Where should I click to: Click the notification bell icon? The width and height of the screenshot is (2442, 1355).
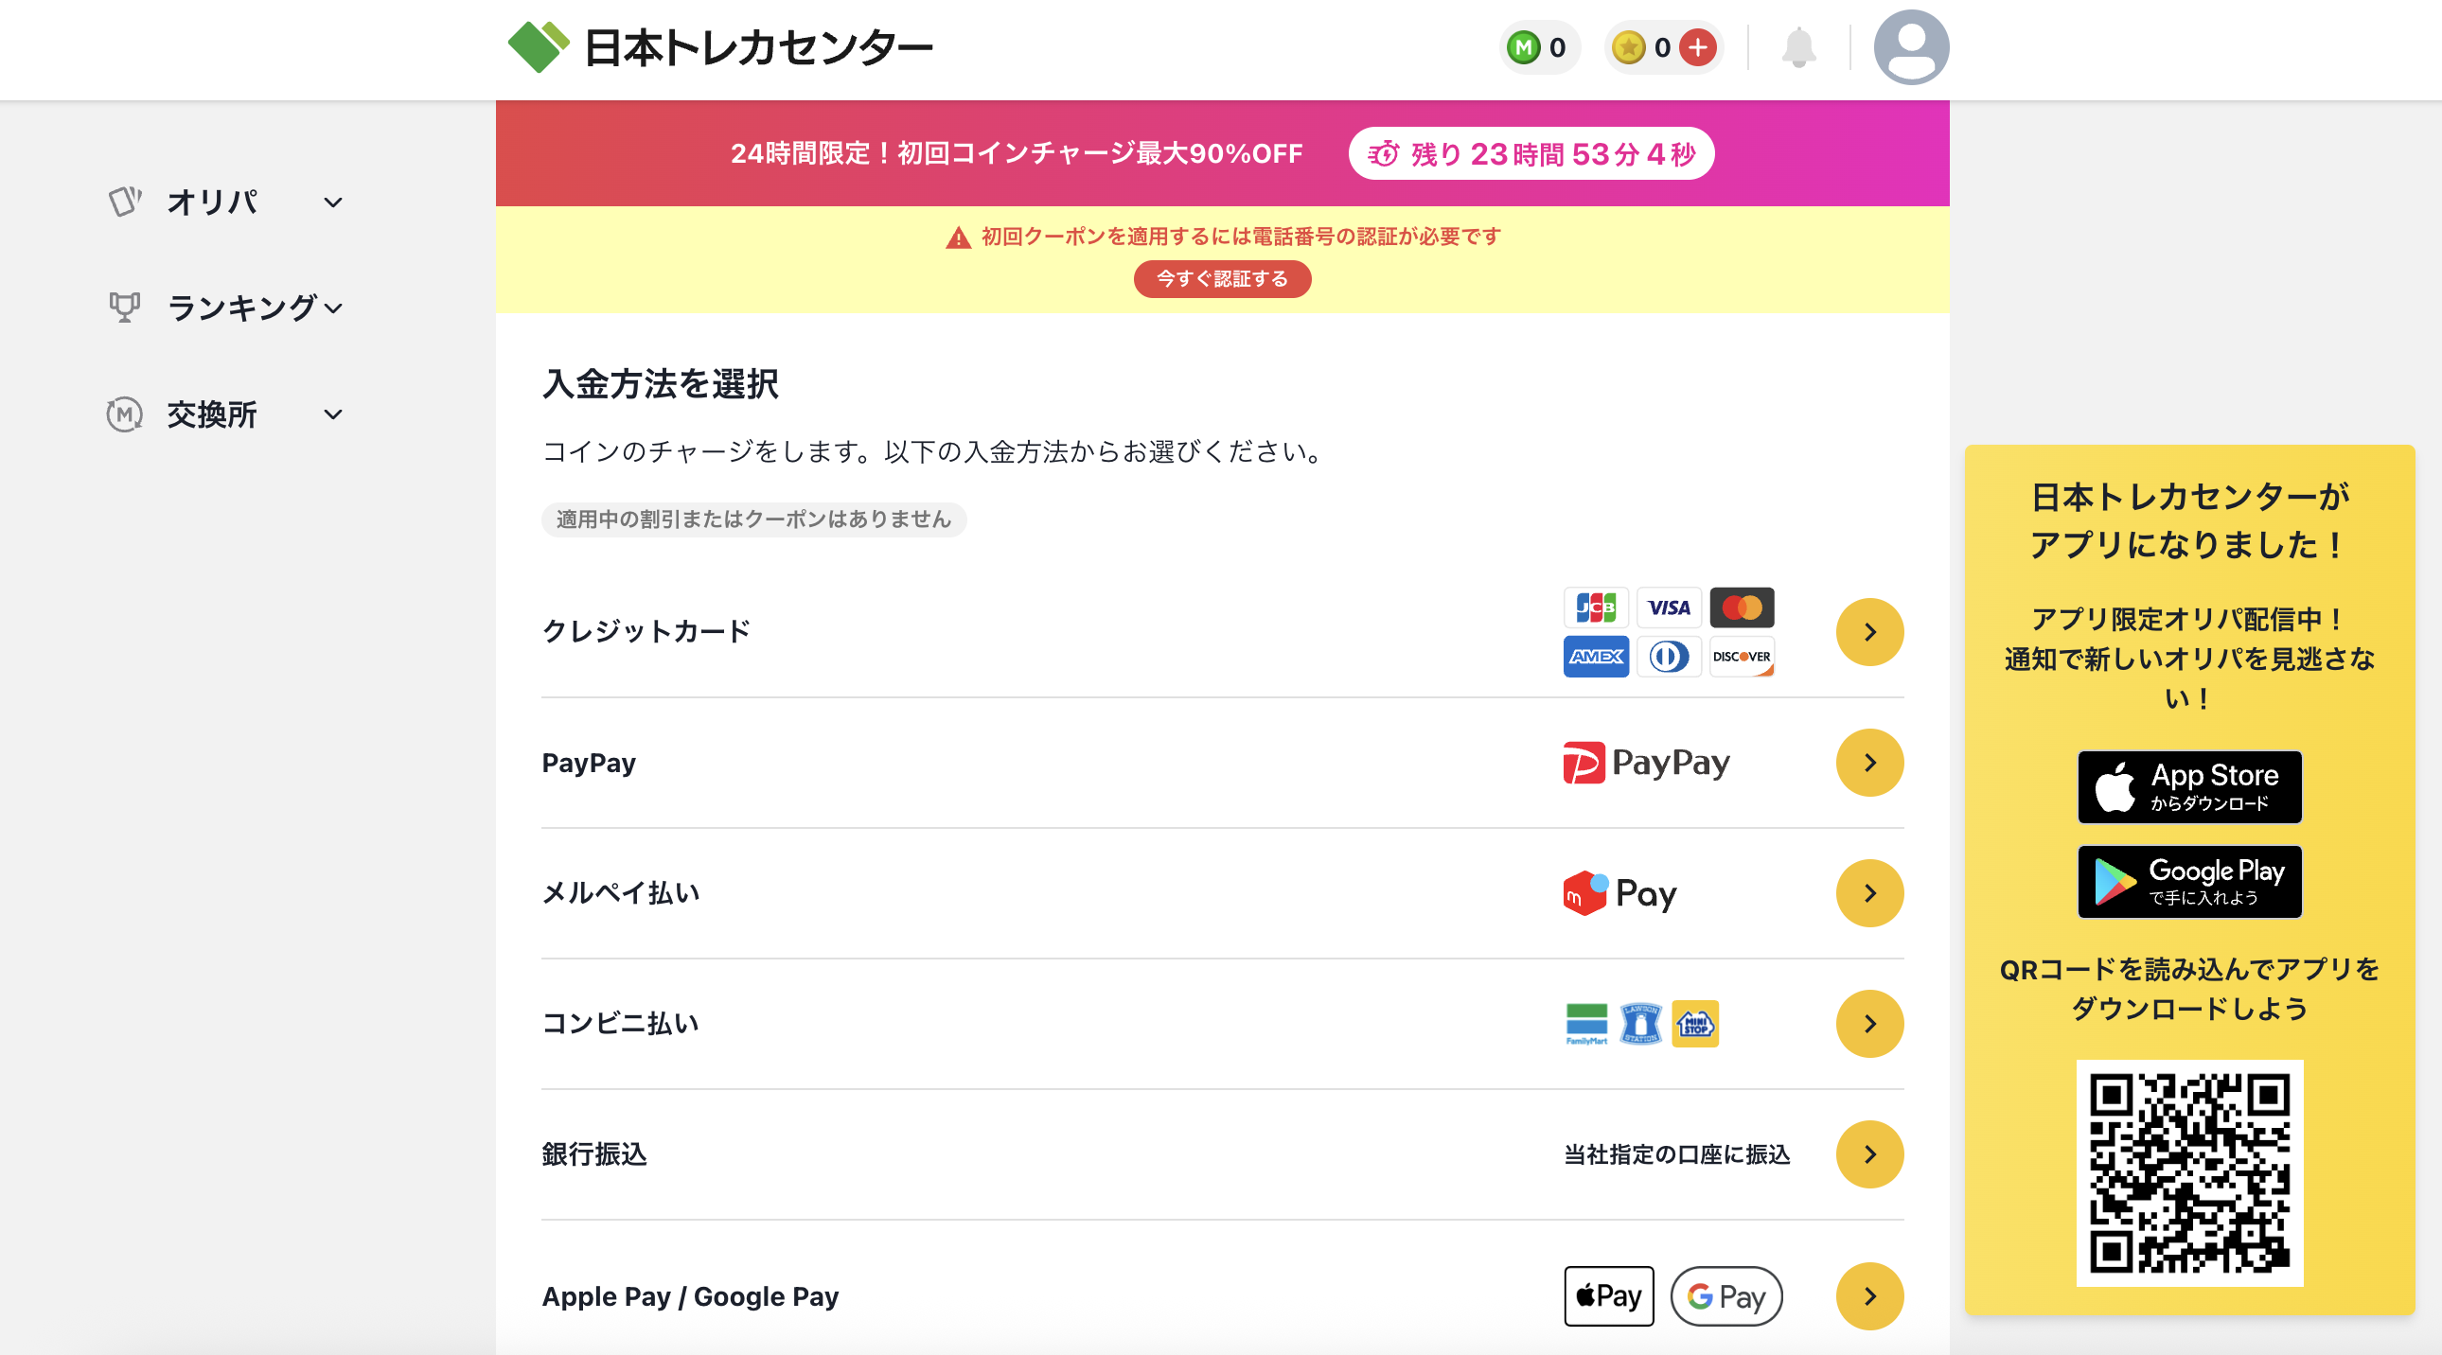tap(1800, 47)
